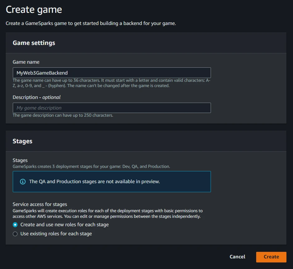Click the info icon in preview notice

click(23, 182)
